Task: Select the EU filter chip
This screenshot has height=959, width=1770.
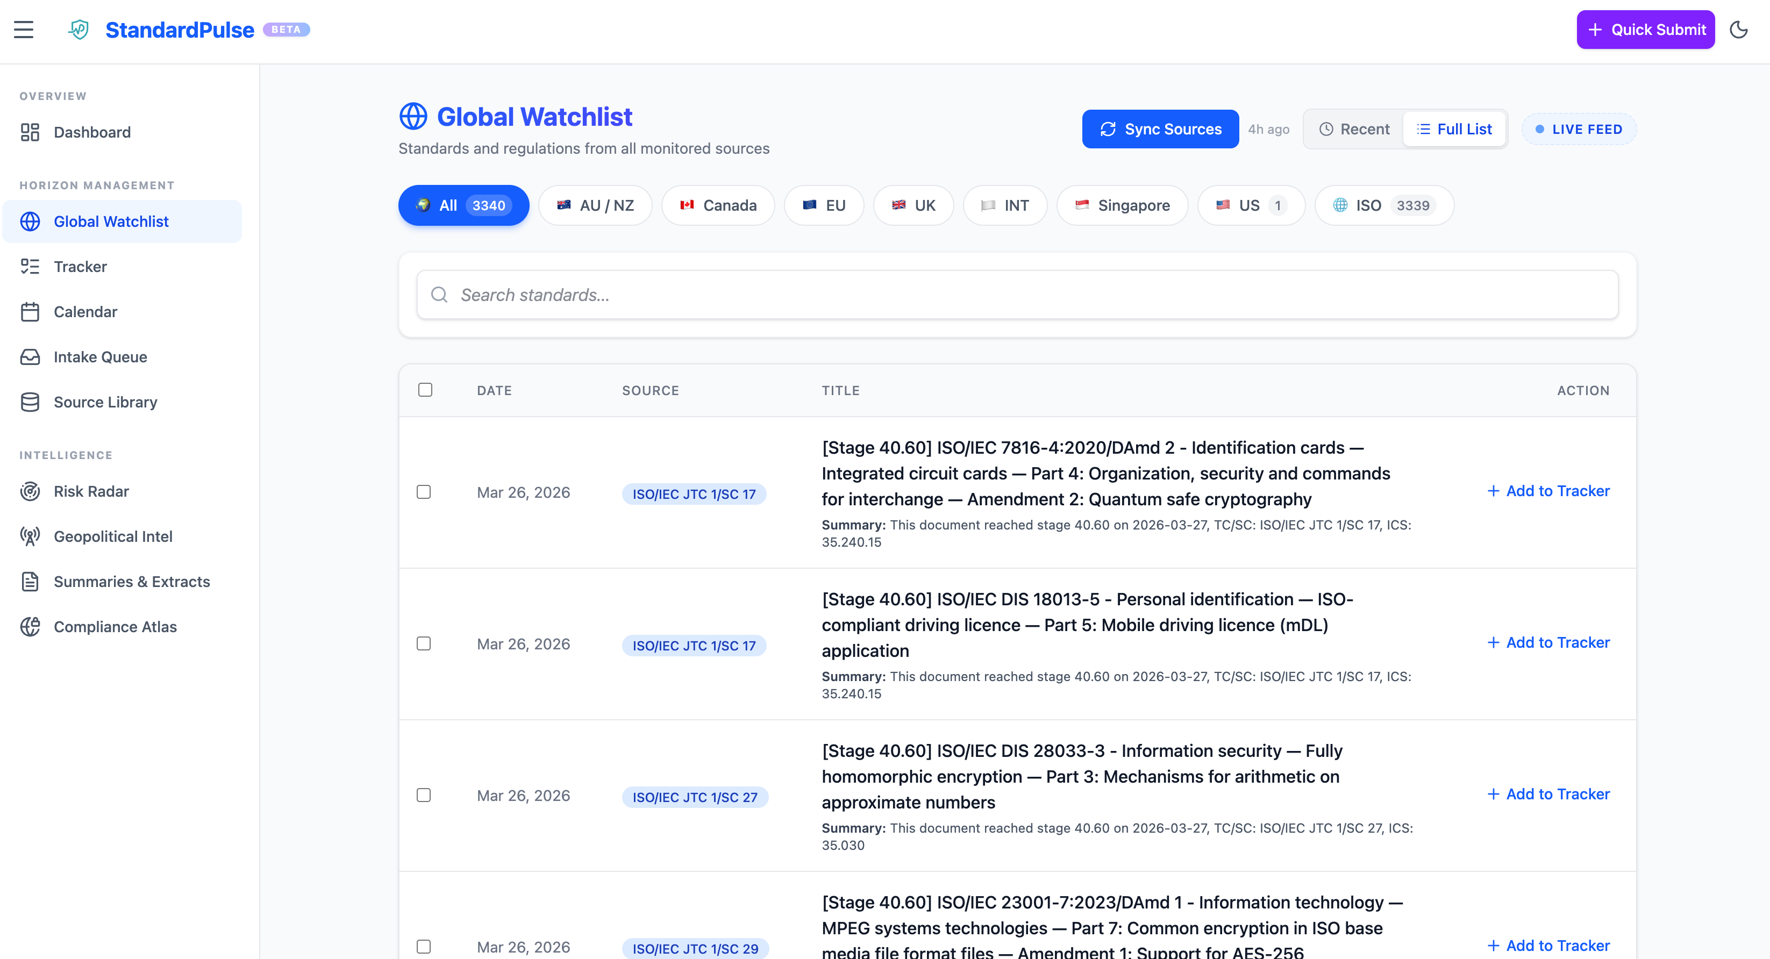Action: click(x=823, y=205)
